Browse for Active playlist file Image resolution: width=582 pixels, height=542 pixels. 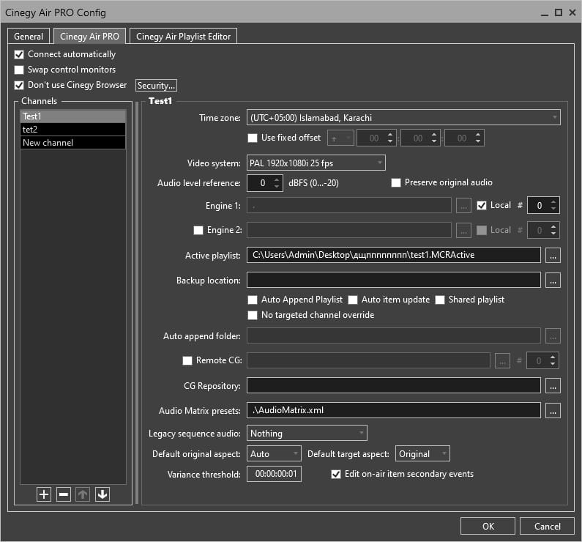553,256
